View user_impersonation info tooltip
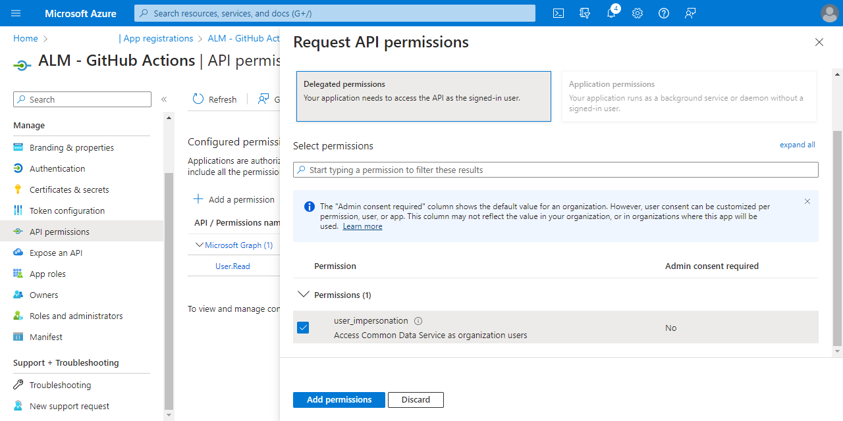This screenshot has height=421, width=843. pyautogui.click(x=419, y=320)
